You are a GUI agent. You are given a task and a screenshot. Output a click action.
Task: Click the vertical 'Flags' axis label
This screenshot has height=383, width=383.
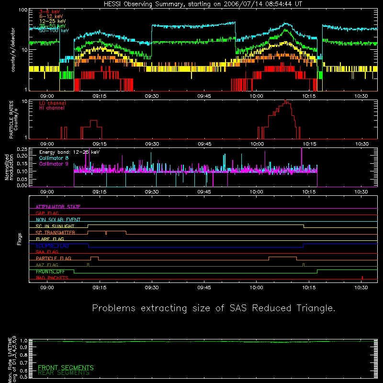[20, 239]
